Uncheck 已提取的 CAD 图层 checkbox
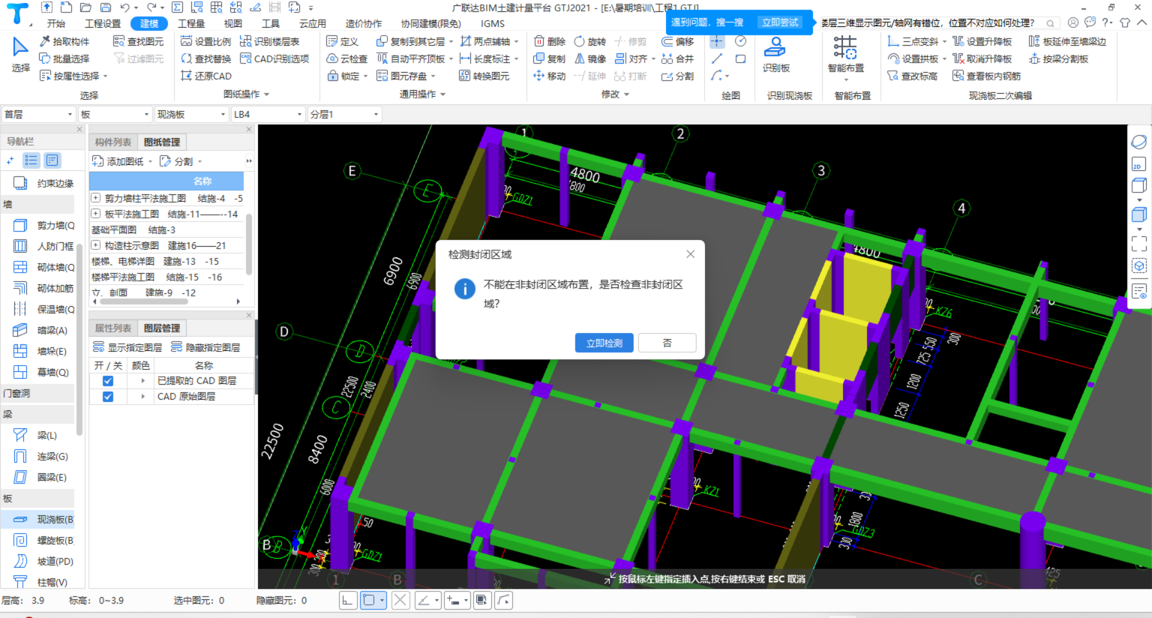This screenshot has width=1152, height=618. click(x=108, y=381)
